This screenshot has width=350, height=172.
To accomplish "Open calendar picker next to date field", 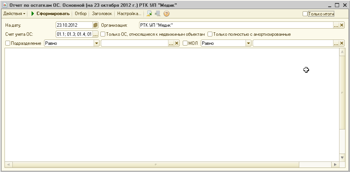I will 95,25.
